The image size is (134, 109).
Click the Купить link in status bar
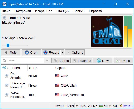(128, 106)
